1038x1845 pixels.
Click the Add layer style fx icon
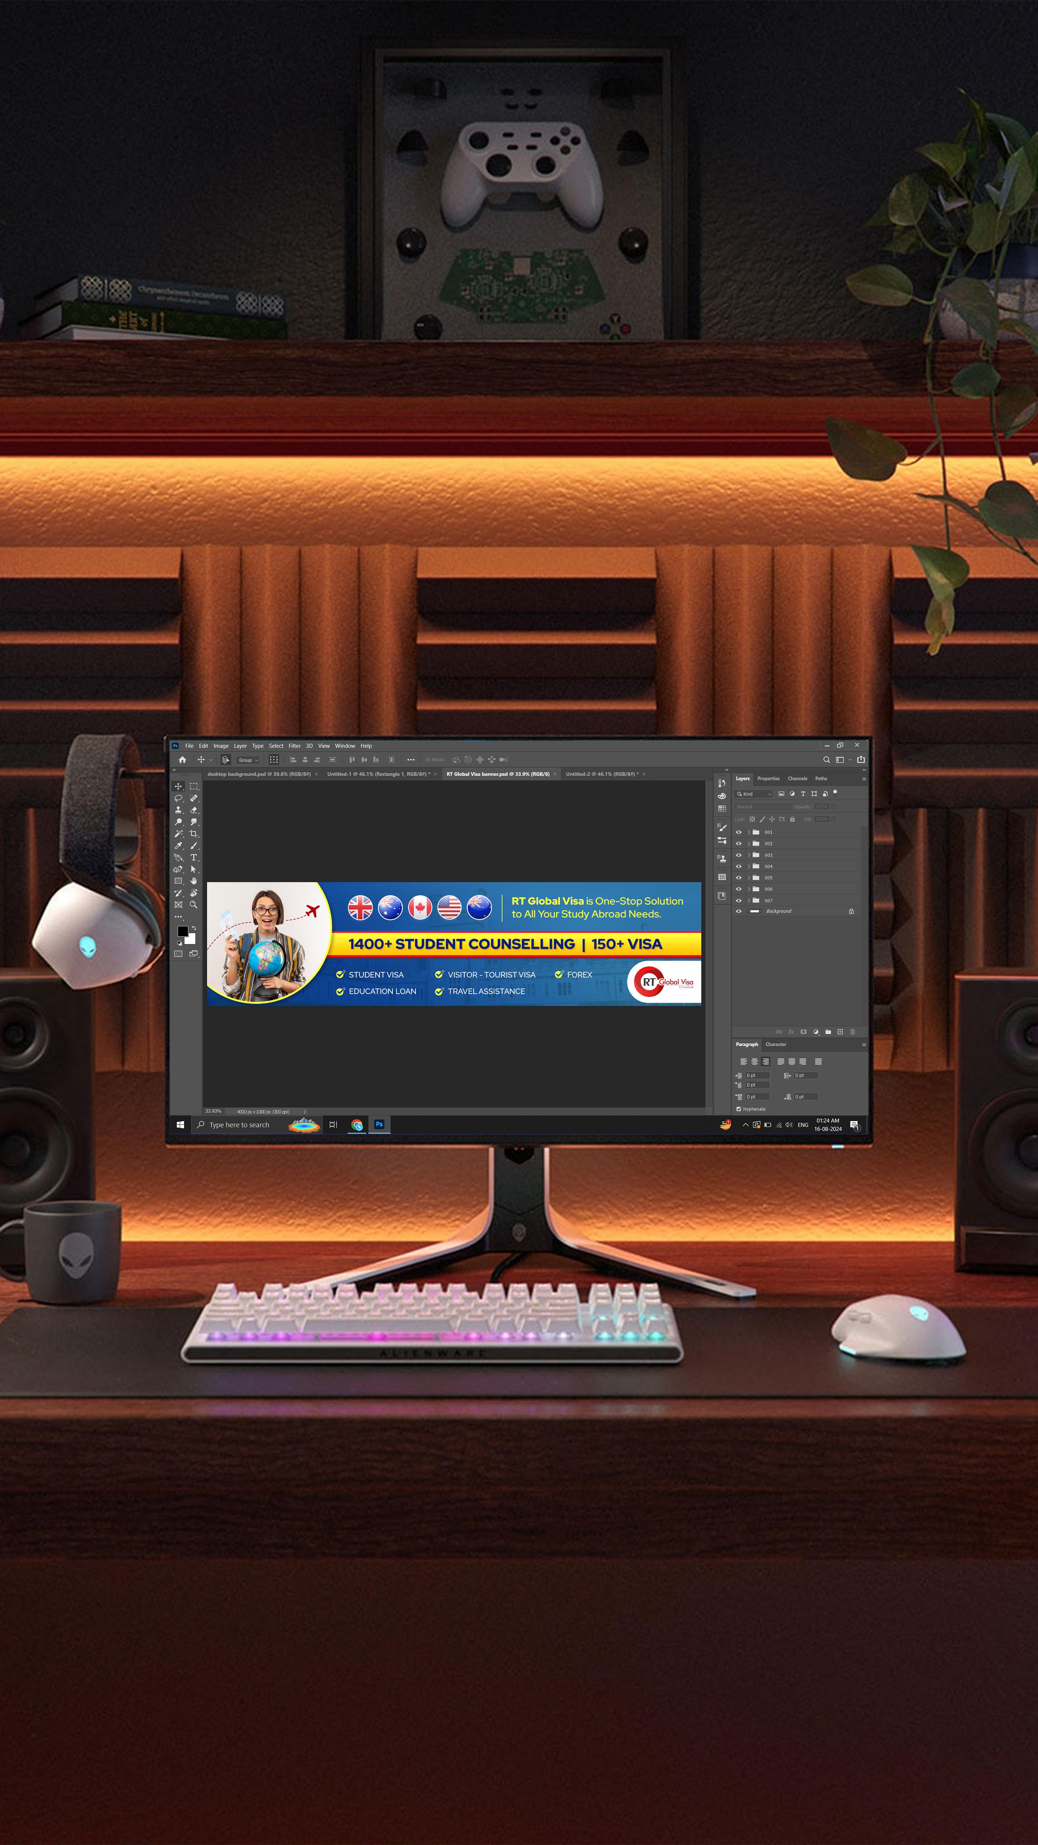[791, 1032]
